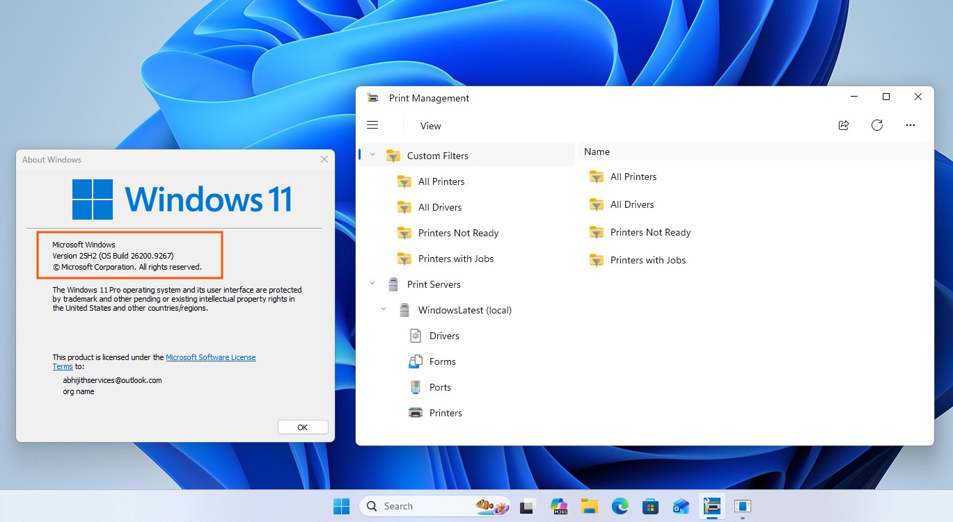Collapse the Custom Filters tree node
Image resolution: width=953 pixels, height=522 pixels.
point(372,155)
